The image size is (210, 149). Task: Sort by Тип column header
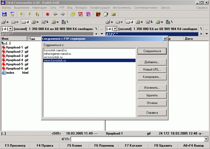click(x=34, y=39)
